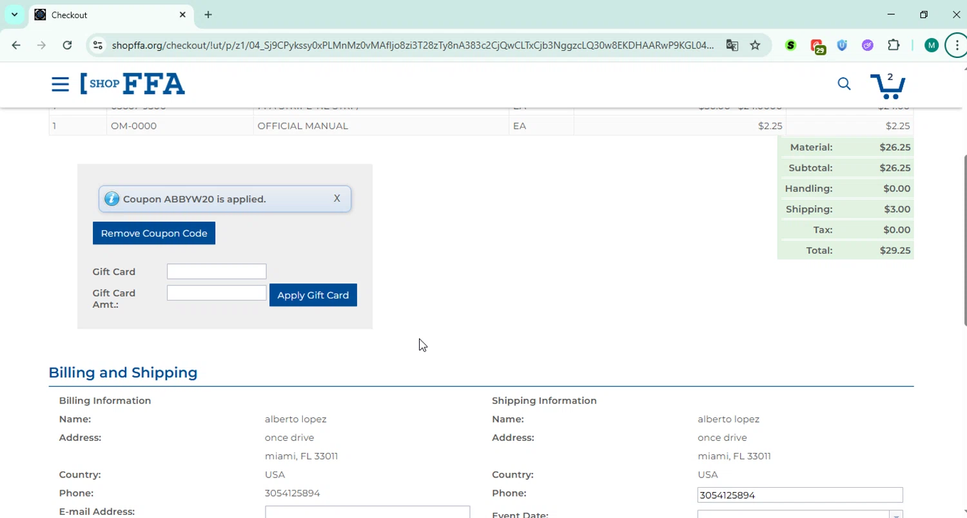
Task: Close the Checkout tab
Action: [182, 15]
